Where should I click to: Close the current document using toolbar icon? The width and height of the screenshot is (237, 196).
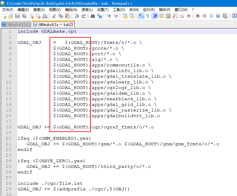tap(31, 16)
